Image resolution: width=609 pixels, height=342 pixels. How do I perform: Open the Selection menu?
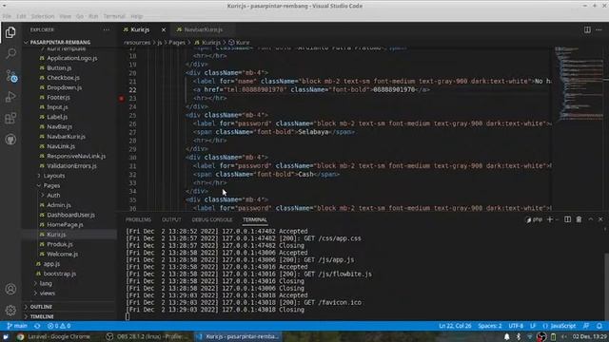(x=43, y=16)
